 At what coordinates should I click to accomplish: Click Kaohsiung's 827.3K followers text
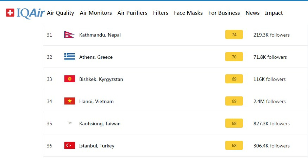271,124
